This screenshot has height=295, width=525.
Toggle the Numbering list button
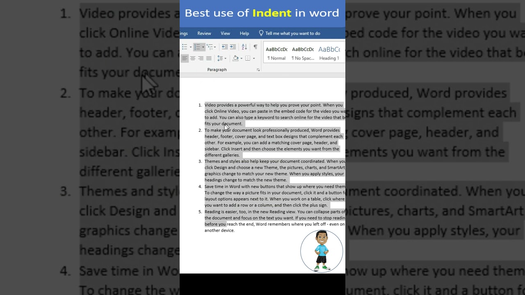[197, 47]
